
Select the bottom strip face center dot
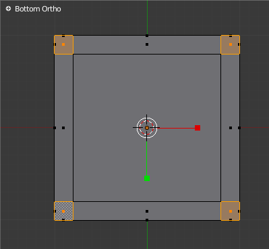147,211
